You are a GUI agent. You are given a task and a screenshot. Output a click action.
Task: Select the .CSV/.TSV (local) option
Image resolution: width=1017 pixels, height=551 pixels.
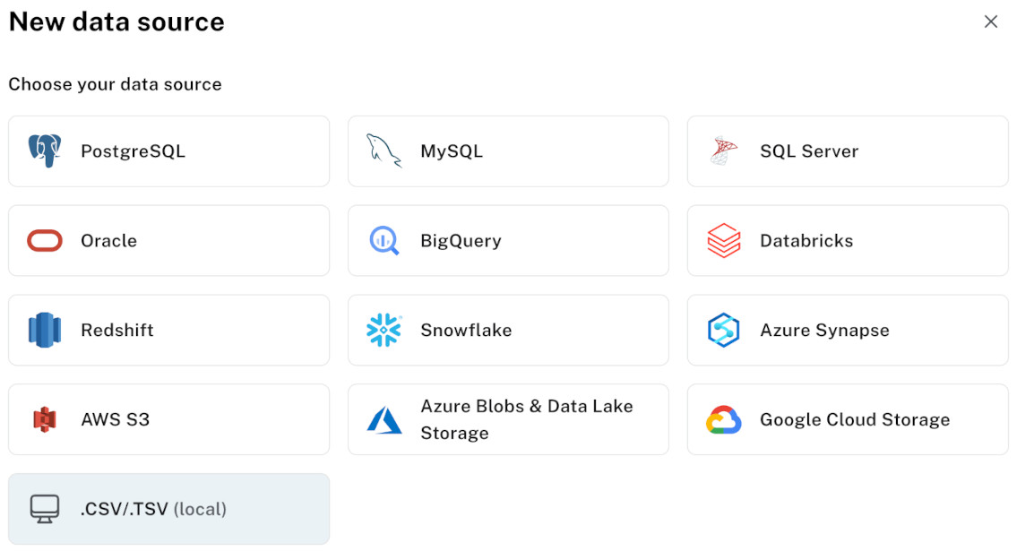(x=168, y=509)
